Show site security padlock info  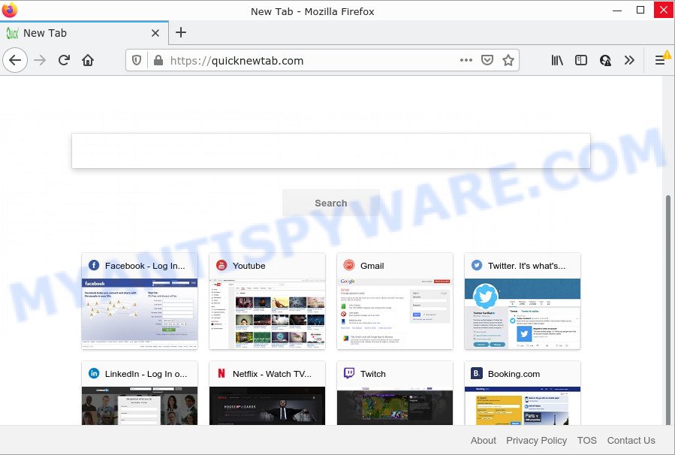(x=158, y=60)
